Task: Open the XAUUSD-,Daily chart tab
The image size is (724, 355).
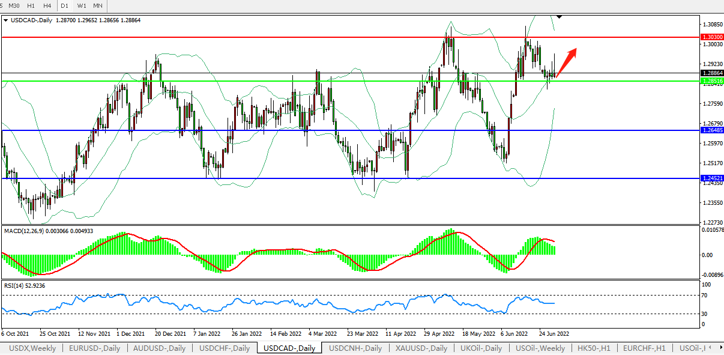Action: click(420, 348)
